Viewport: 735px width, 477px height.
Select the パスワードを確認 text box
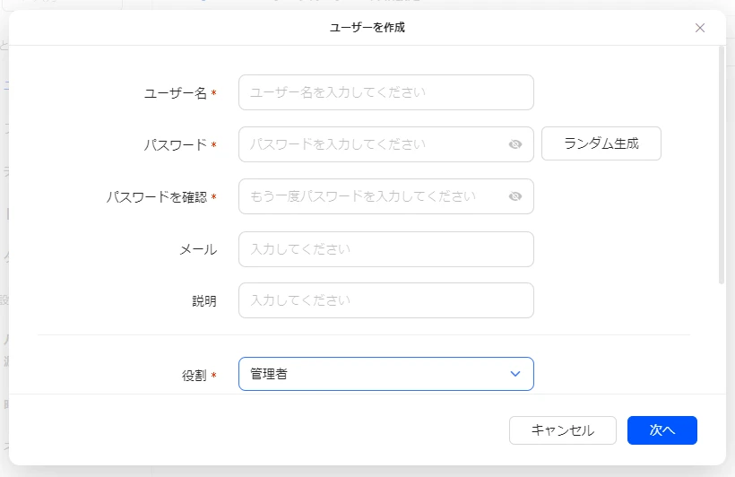click(372, 196)
